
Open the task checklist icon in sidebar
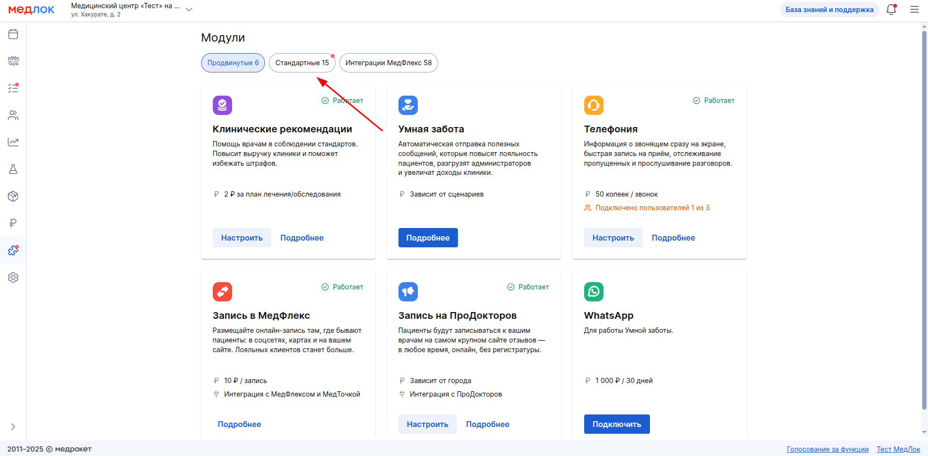(x=13, y=88)
